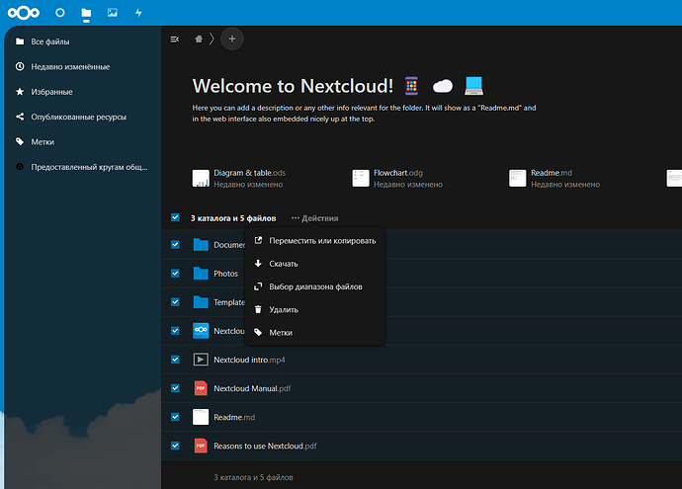Click the Documents folder icon
Image resolution: width=682 pixels, height=489 pixels.
point(201,245)
